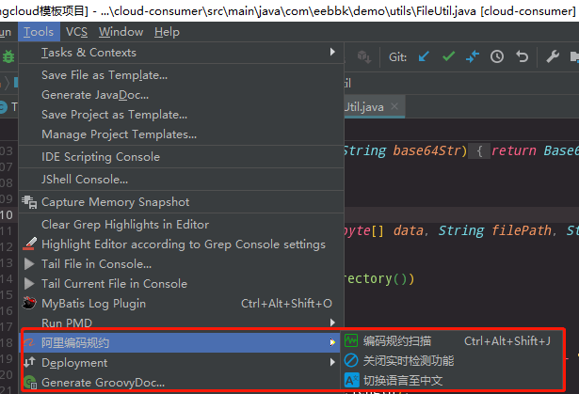Click the Git compare branches arrows icon
The width and height of the screenshot is (579, 394).
(473, 56)
